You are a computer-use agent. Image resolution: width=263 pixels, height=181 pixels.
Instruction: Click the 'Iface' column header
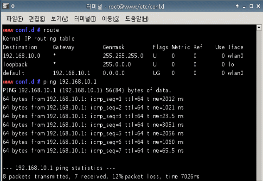(236, 47)
